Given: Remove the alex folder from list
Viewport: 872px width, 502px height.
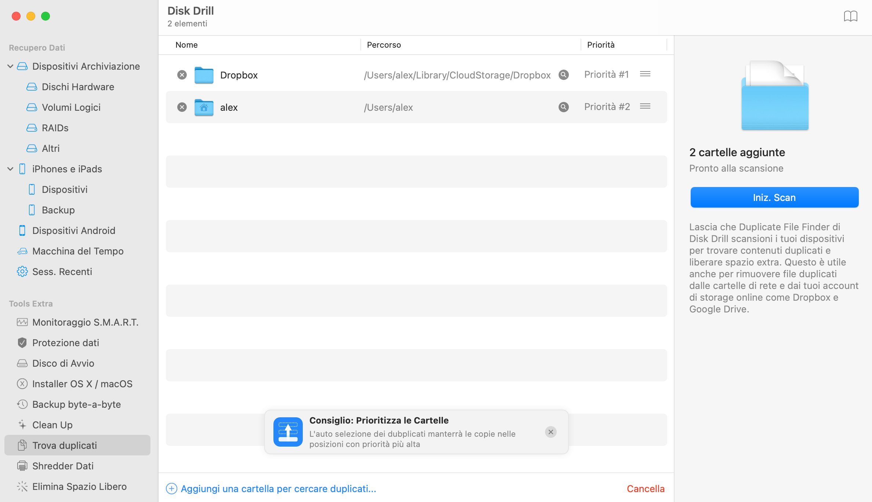Looking at the screenshot, I should click(x=182, y=107).
